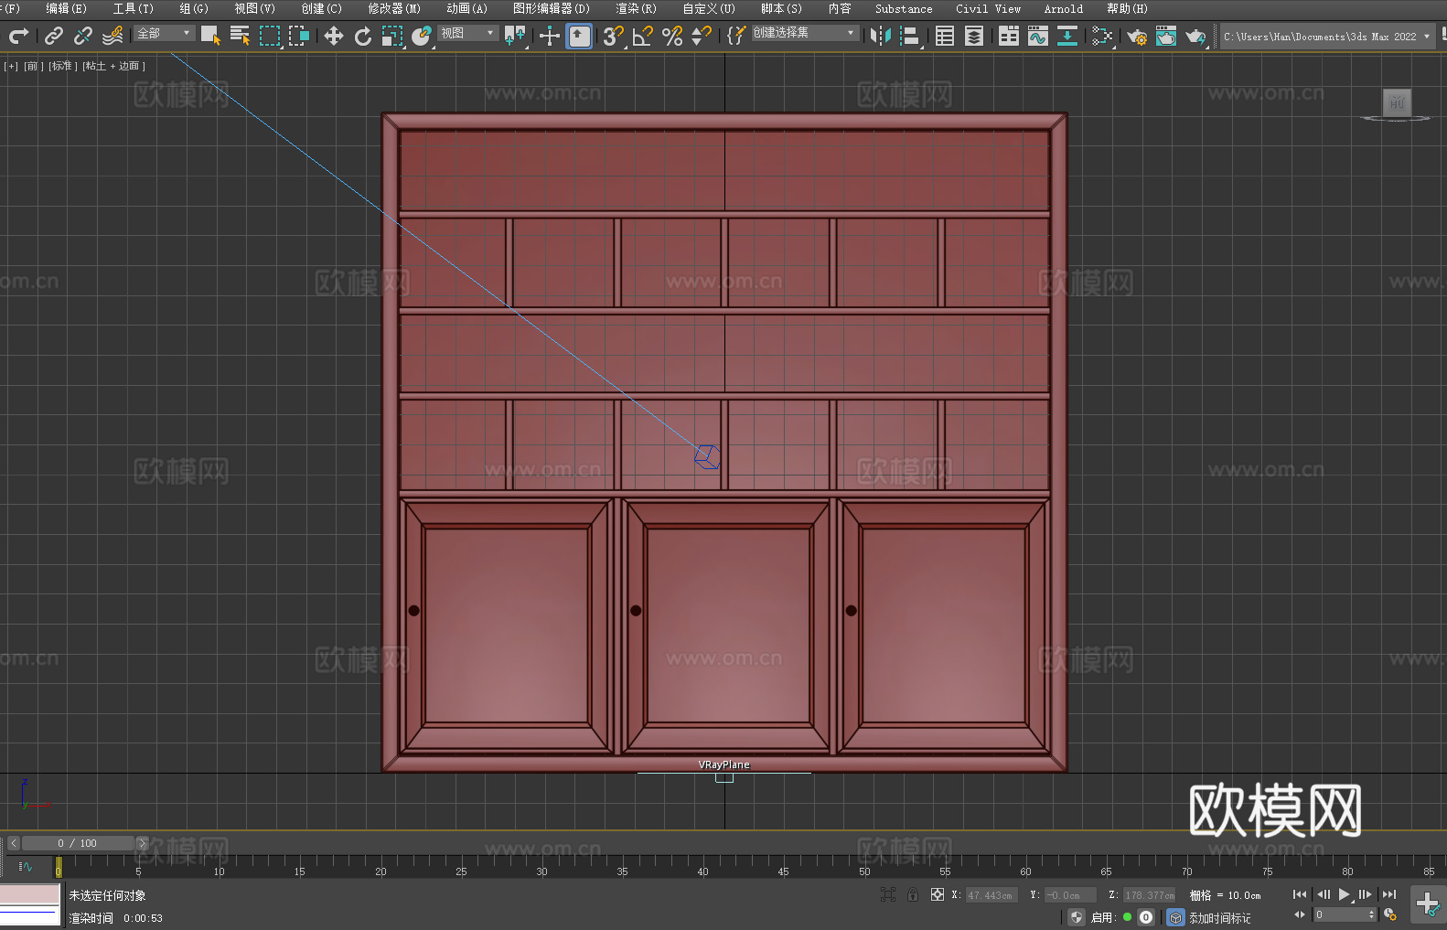
Task: Open the 修改器(M) menu
Action: pos(394,8)
